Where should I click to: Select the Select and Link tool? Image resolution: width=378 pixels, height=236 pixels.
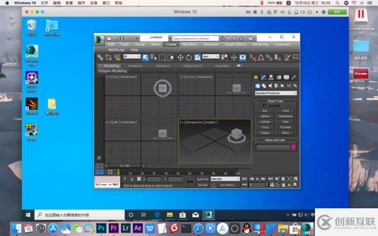click(x=100, y=57)
